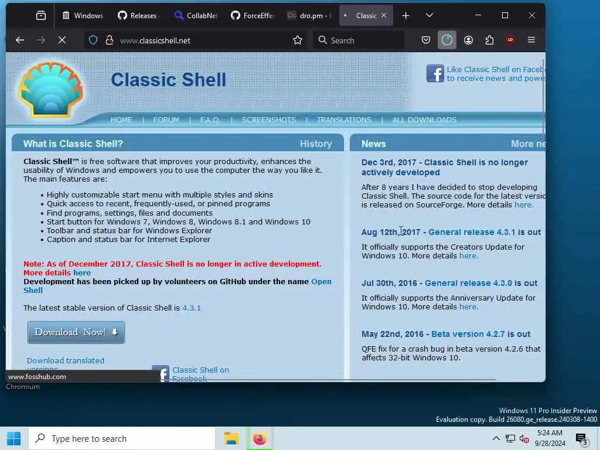
Task: Click the Firefox taskbar icon
Action: 260,438
